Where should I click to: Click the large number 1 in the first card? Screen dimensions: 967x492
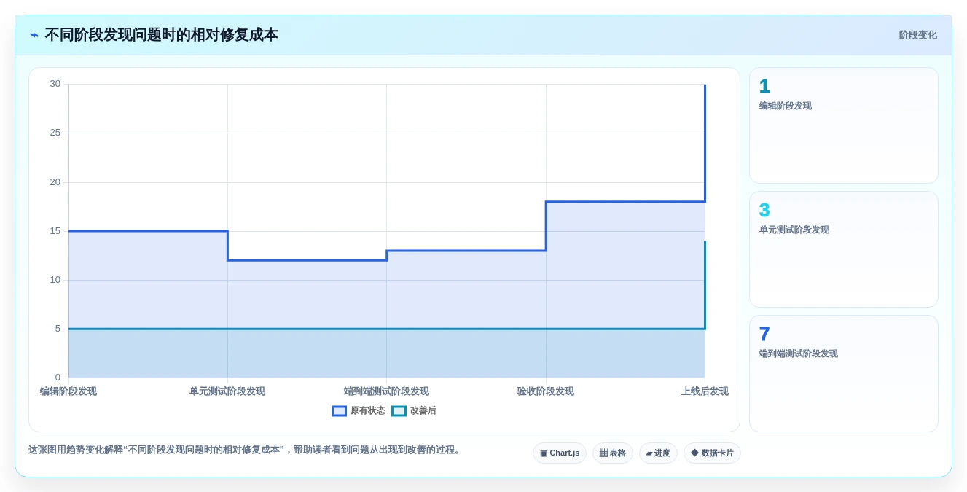click(x=764, y=87)
